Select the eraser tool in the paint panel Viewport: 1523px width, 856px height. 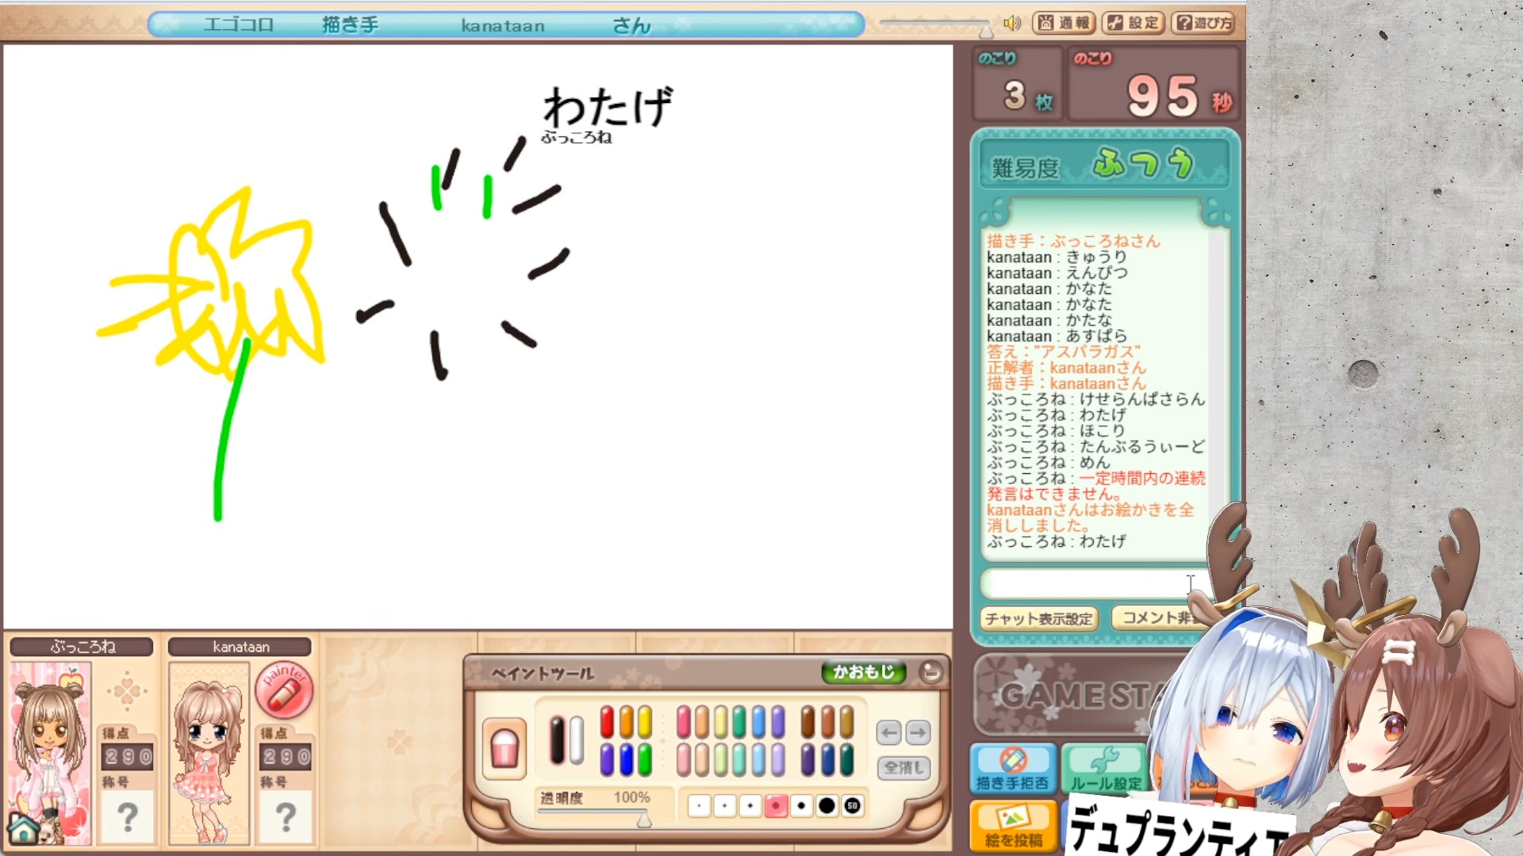(504, 747)
